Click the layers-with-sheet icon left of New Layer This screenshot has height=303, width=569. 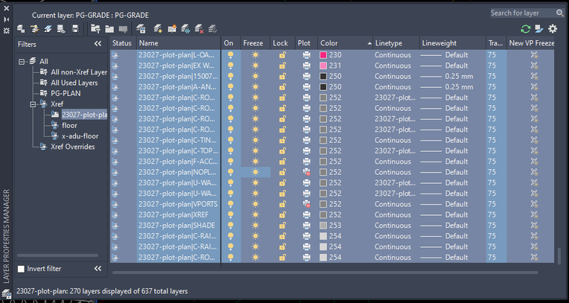[x=141, y=29]
